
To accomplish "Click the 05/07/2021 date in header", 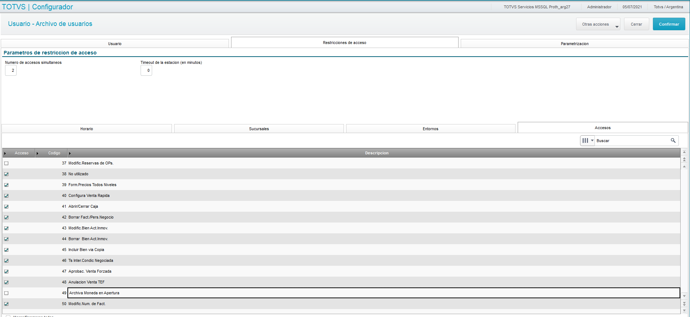I will coord(632,7).
